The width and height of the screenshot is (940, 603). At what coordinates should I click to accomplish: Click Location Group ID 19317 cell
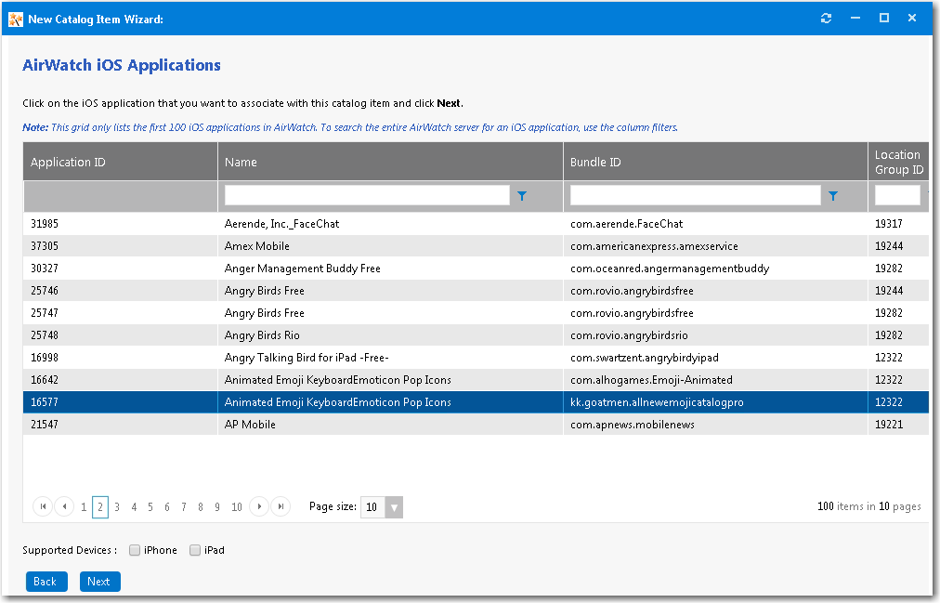(x=888, y=224)
